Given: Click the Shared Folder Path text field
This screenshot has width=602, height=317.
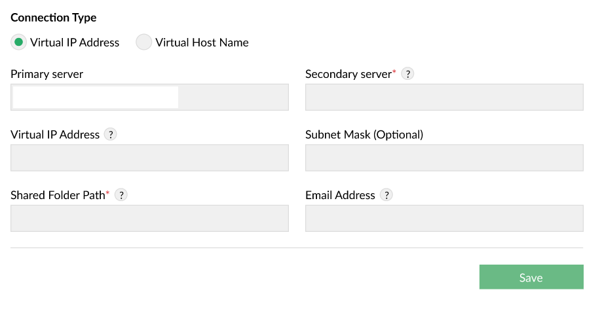Looking at the screenshot, I should coord(149,218).
